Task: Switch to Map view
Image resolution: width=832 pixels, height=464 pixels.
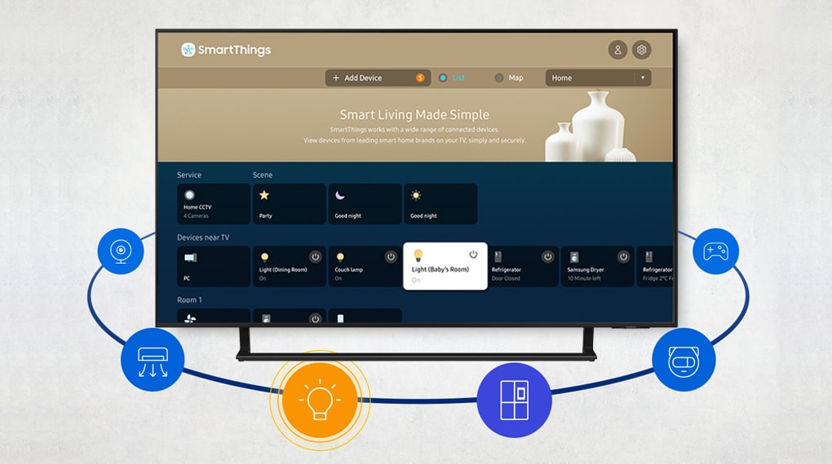Action: click(499, 78)
